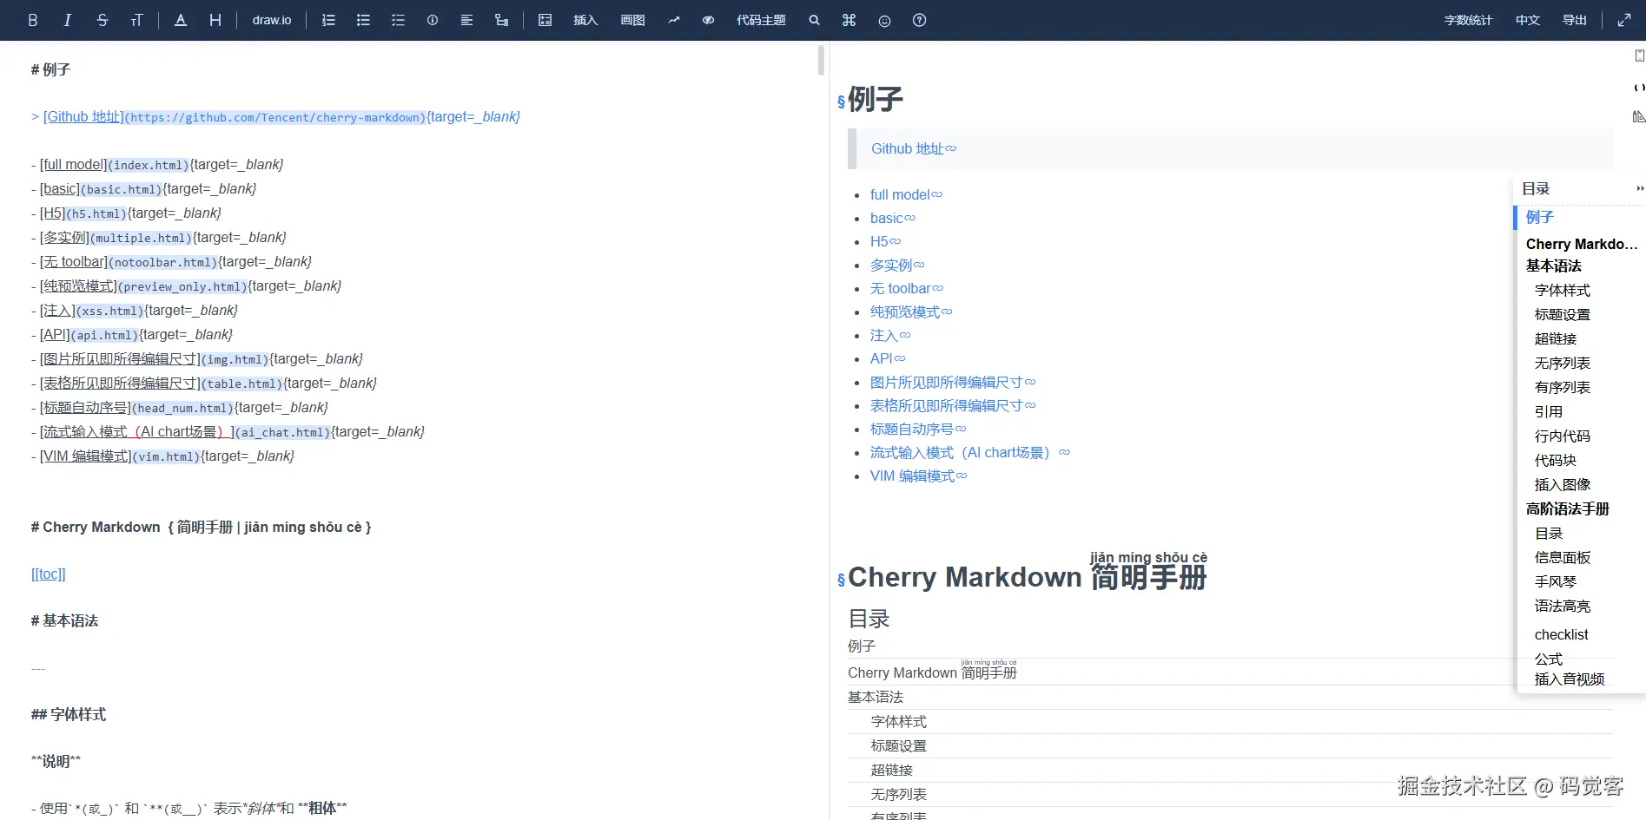Go to 手风琴 in floating 目录
This screenshot has height=820, width=1646.
1556,581
